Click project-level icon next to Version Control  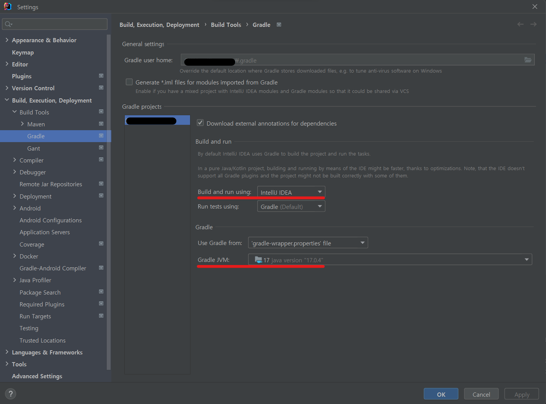[101, 88]
